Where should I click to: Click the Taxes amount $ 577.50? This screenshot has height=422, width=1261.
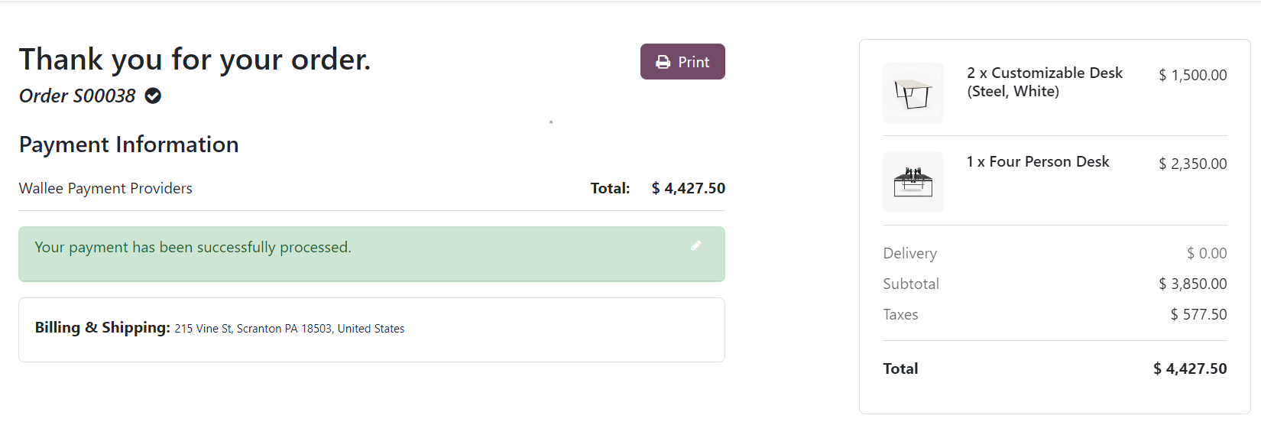click(1198, 314)
